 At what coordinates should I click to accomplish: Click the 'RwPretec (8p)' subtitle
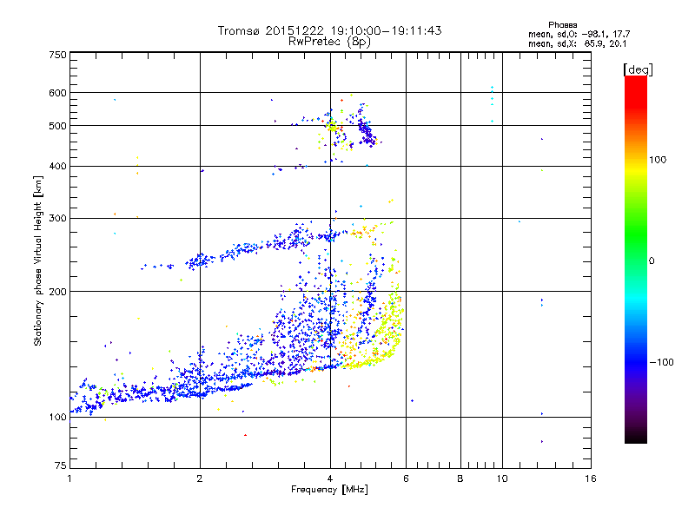click(330, 42)
